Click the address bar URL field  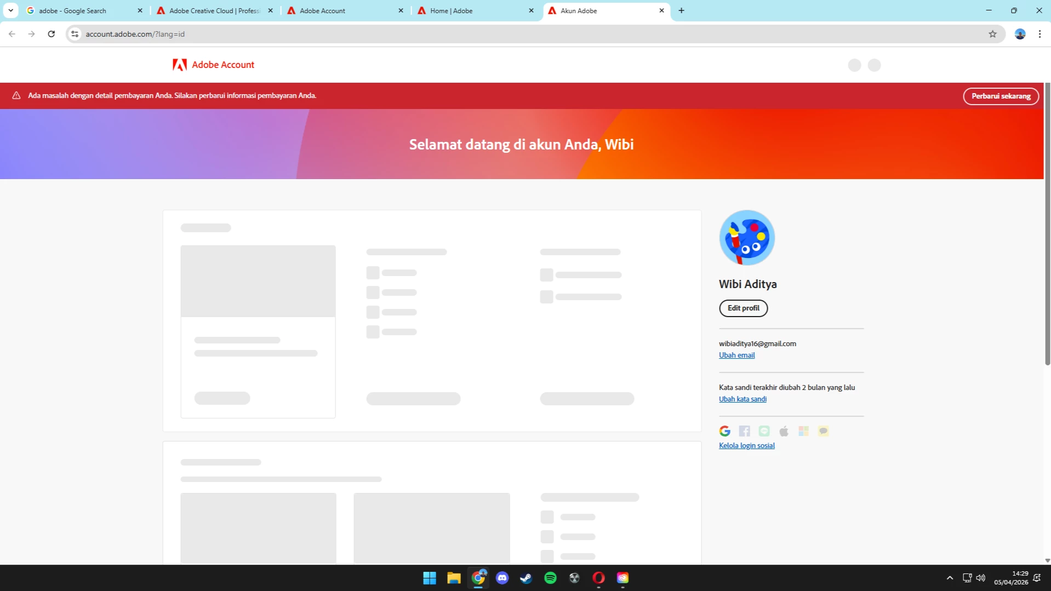[535, 34]
